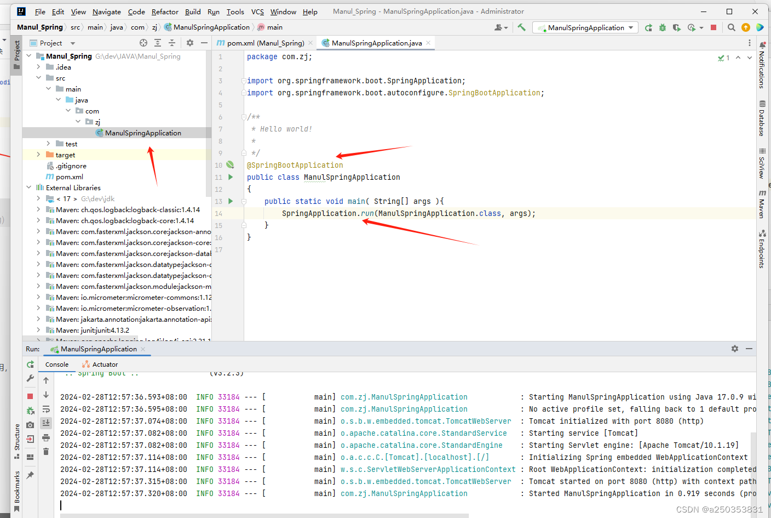This screenshot has height=518, width=771.
Task: Run with coverage from the toolbar
Action: [677, 27]
